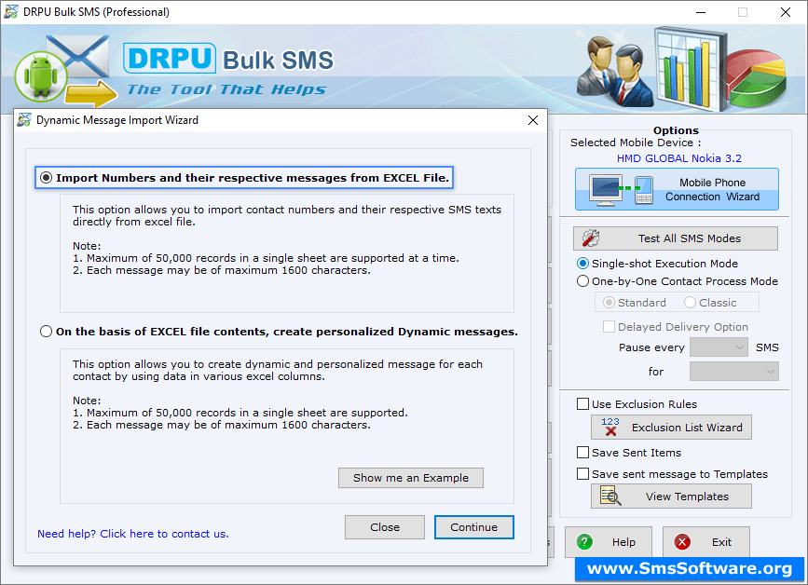This screenshot has height=585, width=808.
Task: Click Show me an Example button
Action: (x=411, y=478)
